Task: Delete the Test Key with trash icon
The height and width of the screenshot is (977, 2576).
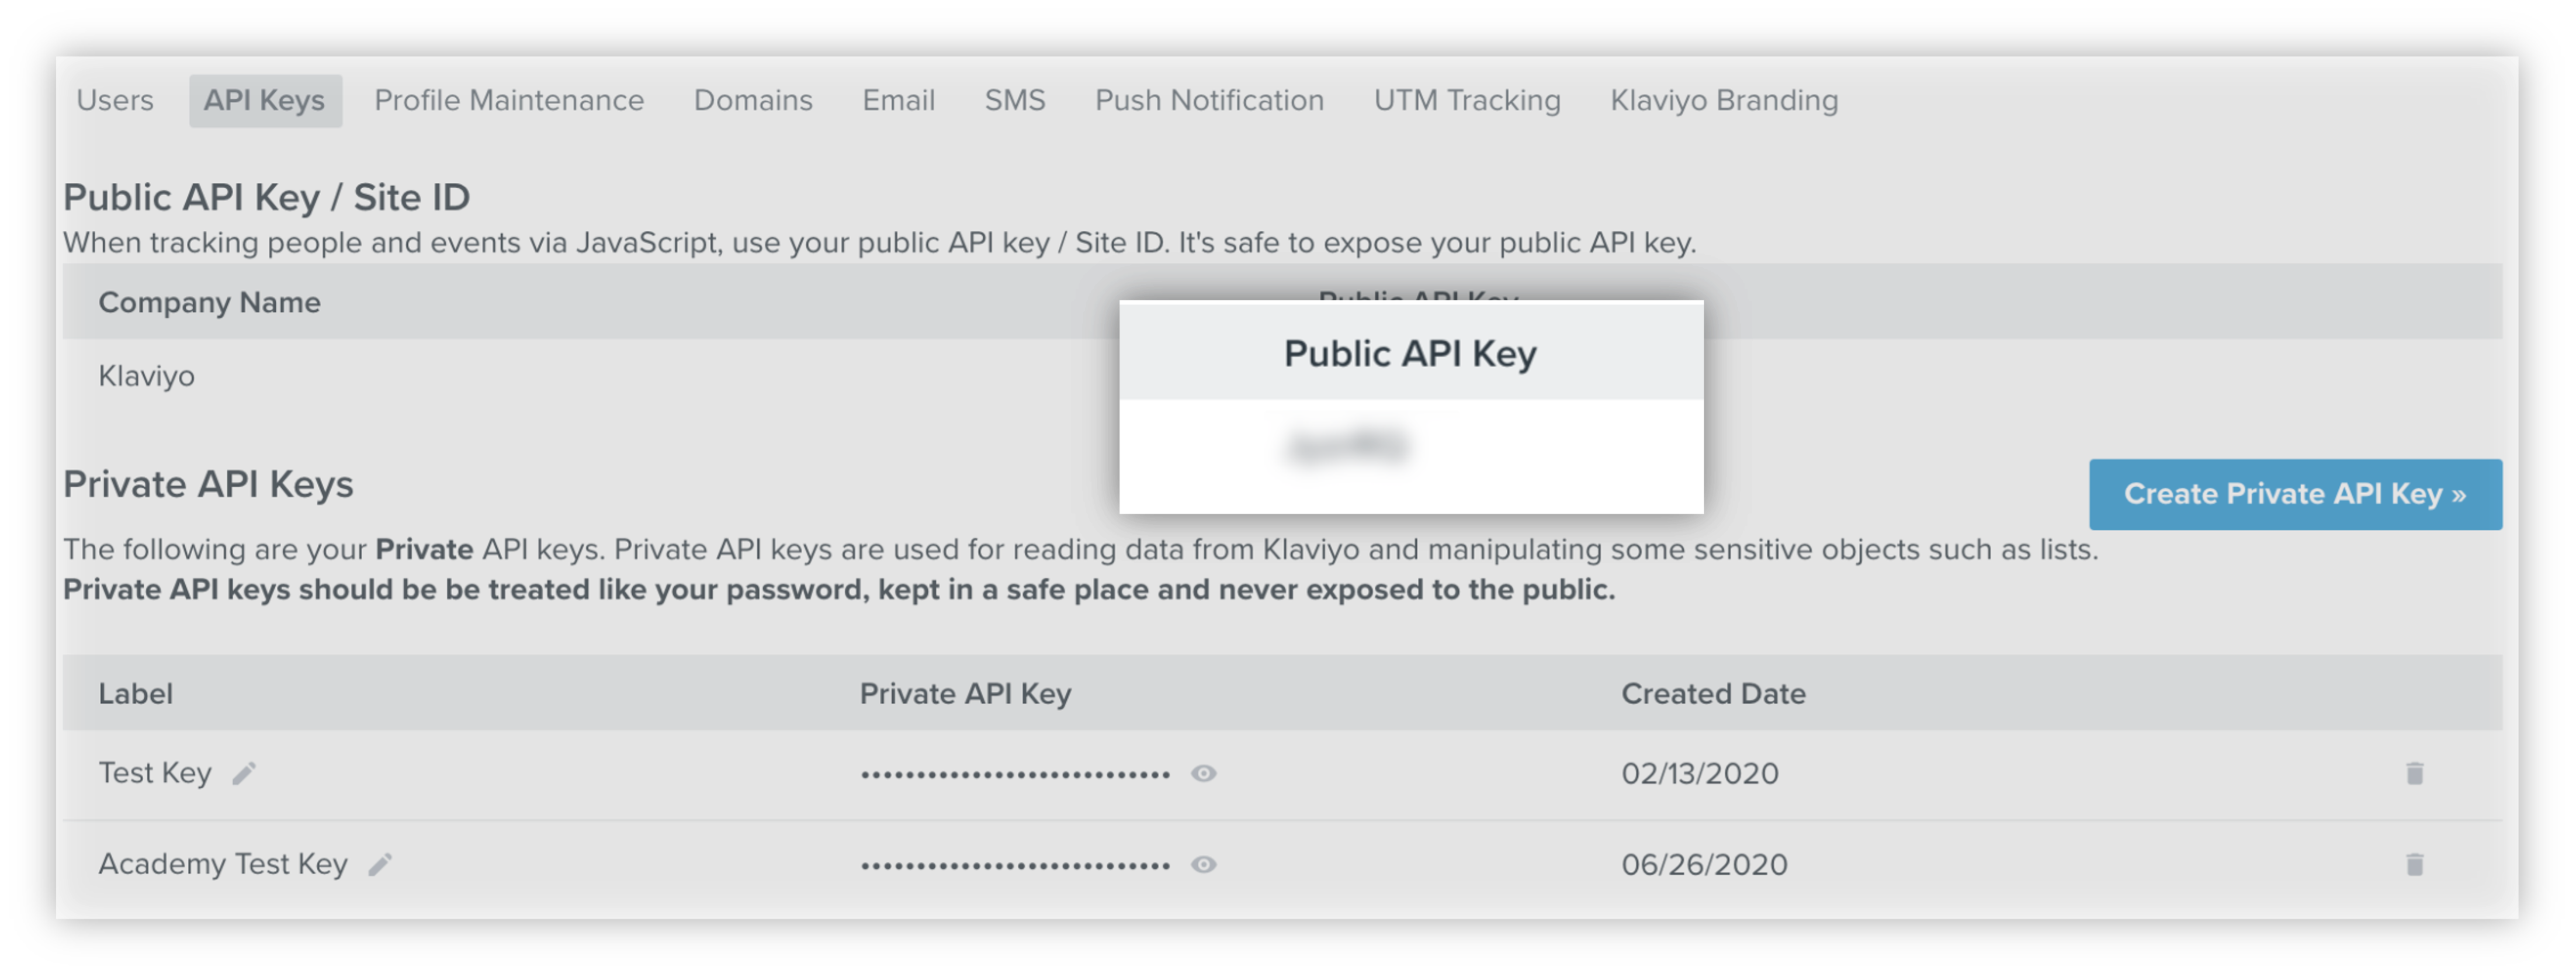Action: click(2414, 773)
